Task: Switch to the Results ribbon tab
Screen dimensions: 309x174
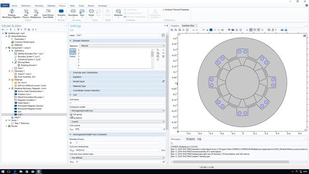Action: [91, 6]
